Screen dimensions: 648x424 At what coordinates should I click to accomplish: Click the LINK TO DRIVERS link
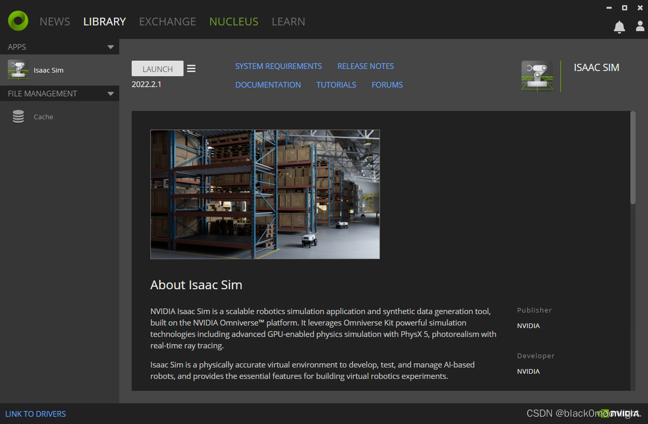pos(36,414)
